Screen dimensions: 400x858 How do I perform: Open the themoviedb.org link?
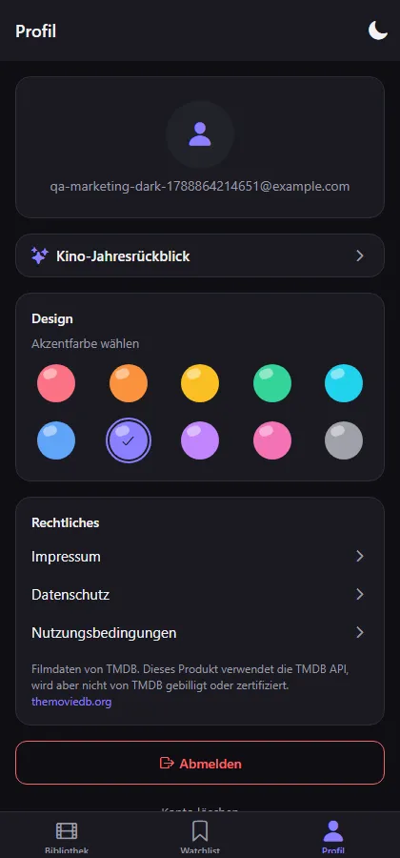pyautogui.click(x=71, y=702)
